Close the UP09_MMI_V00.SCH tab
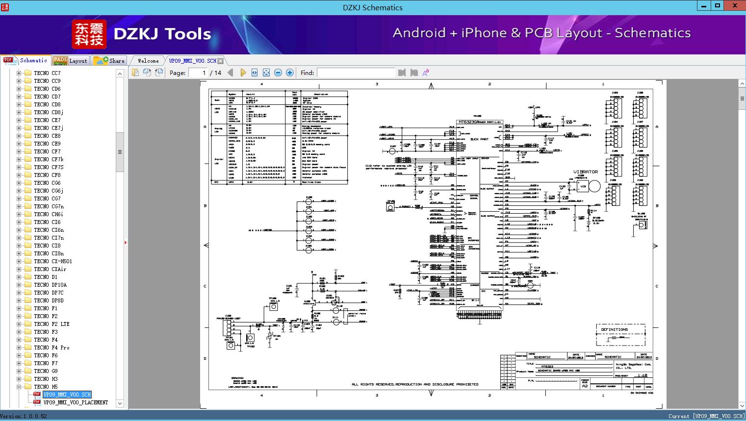This screenshot has width=746, height=421. pyautogui.click(x=221, y=61)
